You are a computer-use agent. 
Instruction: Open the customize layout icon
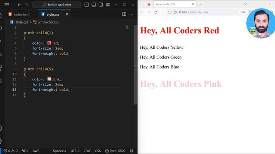point(108,5)
